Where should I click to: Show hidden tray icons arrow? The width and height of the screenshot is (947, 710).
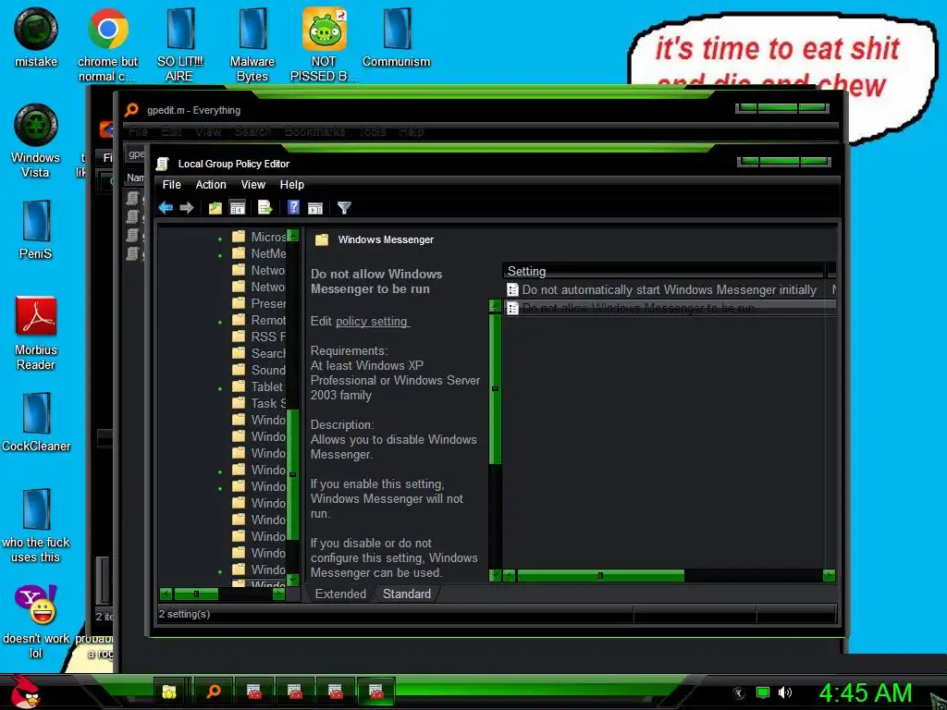click(738, 693)
